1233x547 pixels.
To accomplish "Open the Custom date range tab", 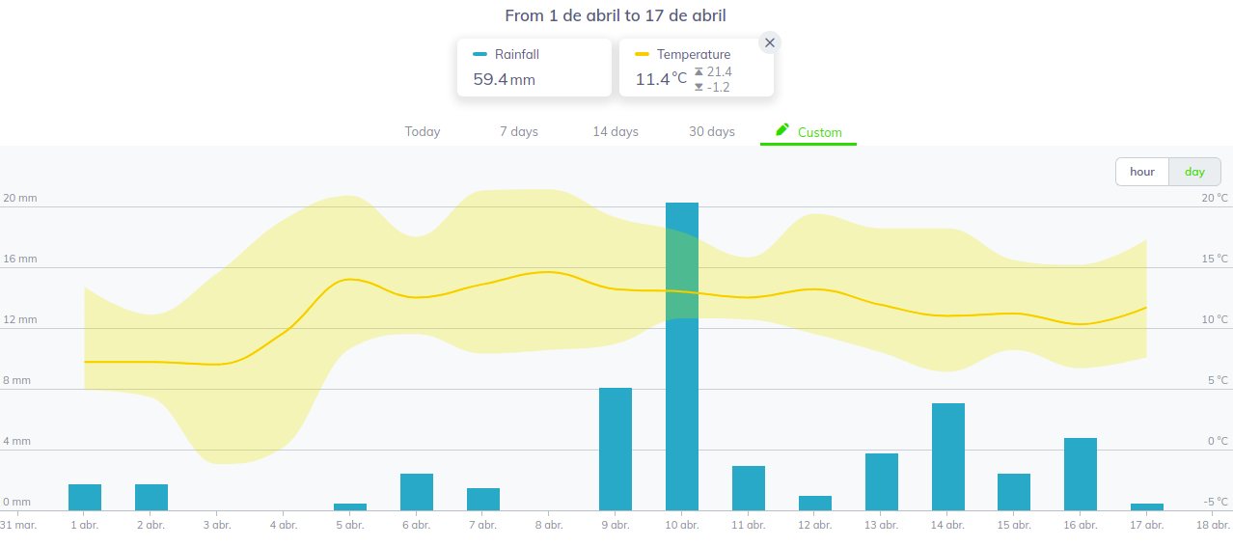I will tap(808, 132).
